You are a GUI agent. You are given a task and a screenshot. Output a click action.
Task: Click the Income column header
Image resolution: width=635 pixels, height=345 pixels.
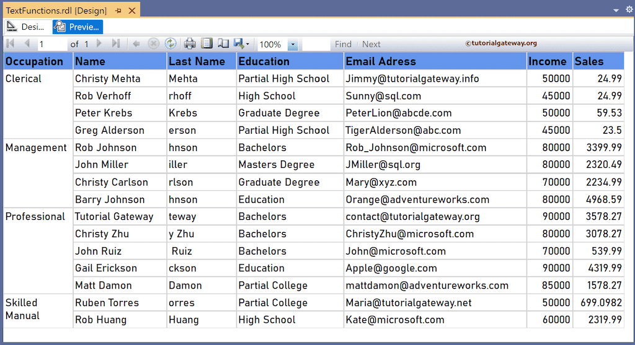click(x=549, y=61)
